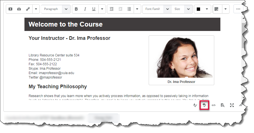Click the Dr. Ima Professor photo

181,58
